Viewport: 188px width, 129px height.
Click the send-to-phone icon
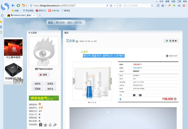click(158, 5)
